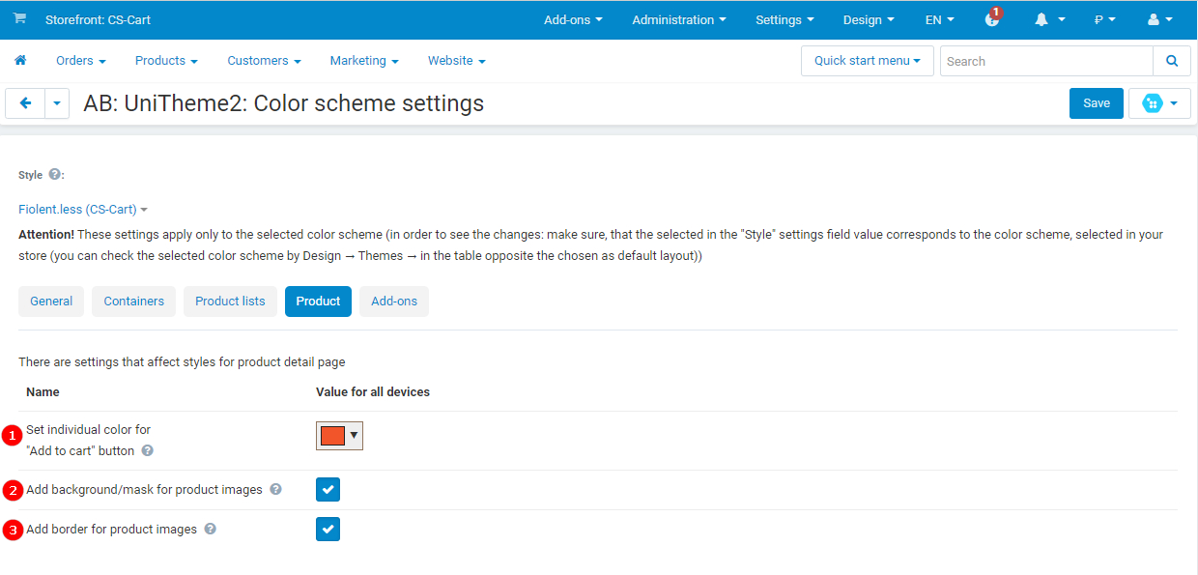The height and width of the screenshot is (575, 1198).
Task: Click the magnifier search button
Action: click(x=1172, y=61)
